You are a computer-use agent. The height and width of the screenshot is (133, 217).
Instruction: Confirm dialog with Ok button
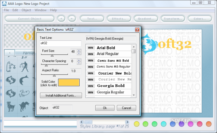pos(105,108)
